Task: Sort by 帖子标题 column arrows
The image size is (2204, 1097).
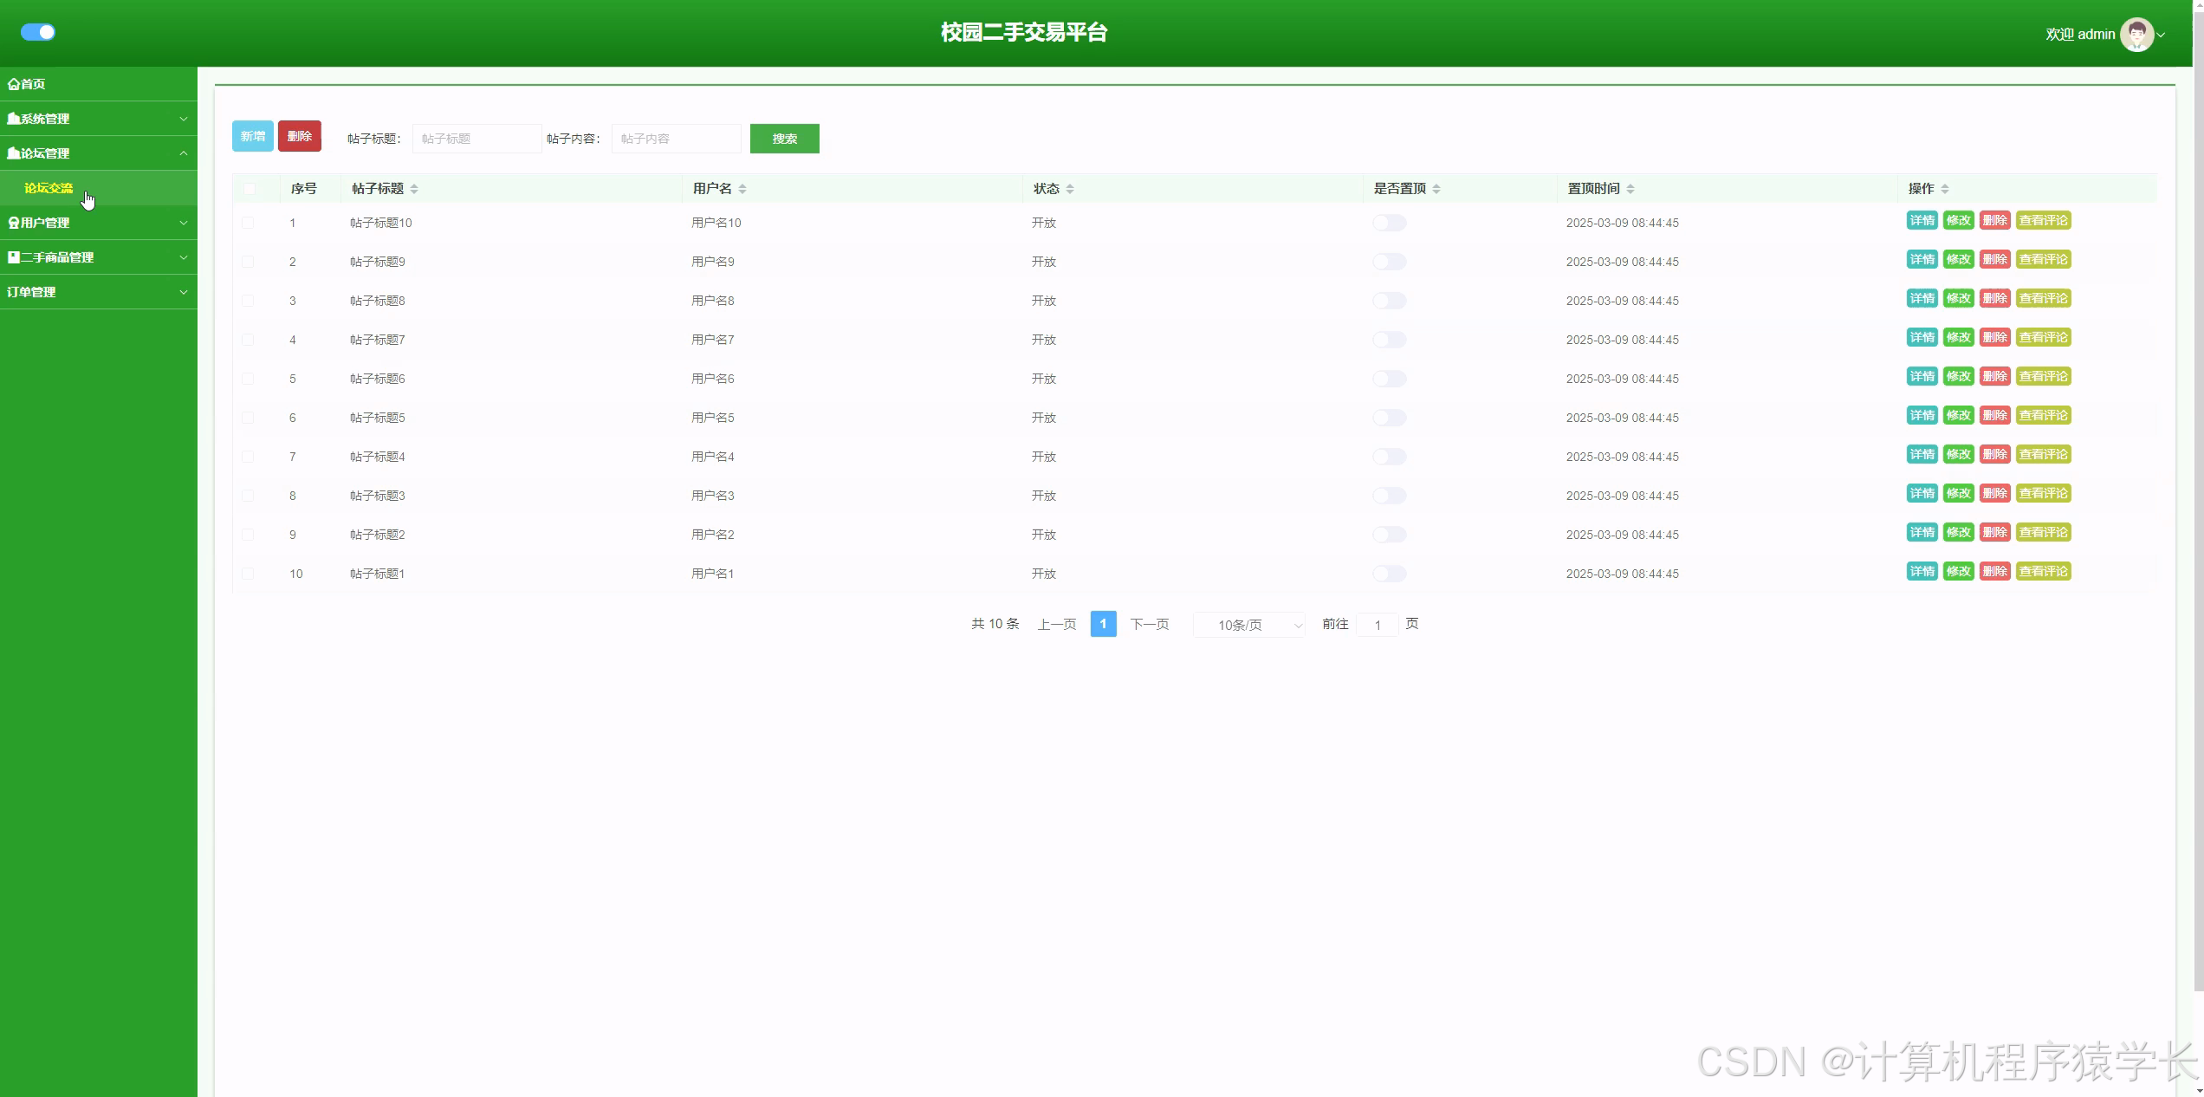Action: [x=414, y=189]
